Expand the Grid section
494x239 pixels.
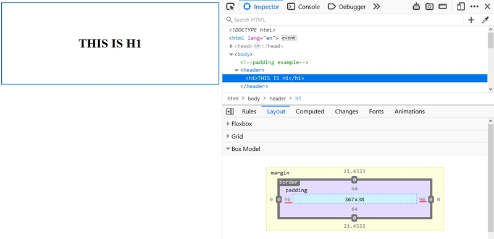pyautogui.click(x=354, y=137)
